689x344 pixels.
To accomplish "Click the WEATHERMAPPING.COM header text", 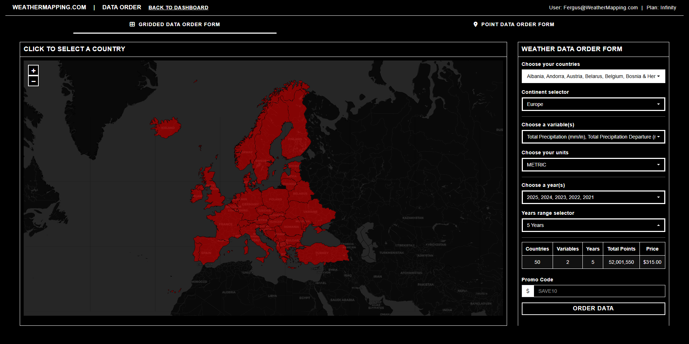I will tap(49, 7).
